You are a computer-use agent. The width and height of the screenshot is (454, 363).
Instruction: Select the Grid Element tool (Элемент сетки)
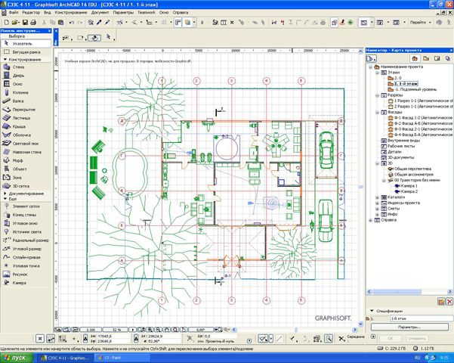[26, 206]
